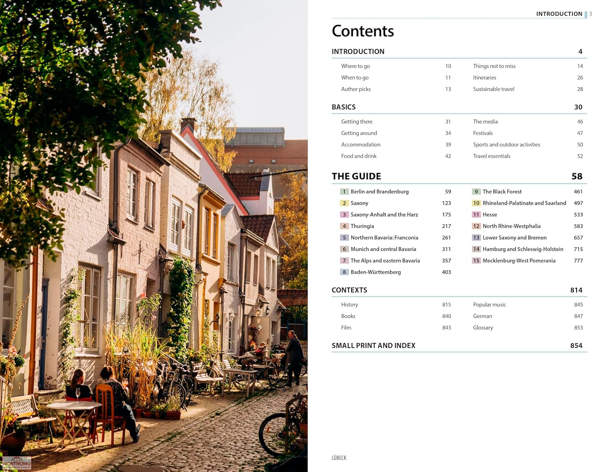Click chapter number 6 box
616x472 pixels.
click(x=344, y=249)
